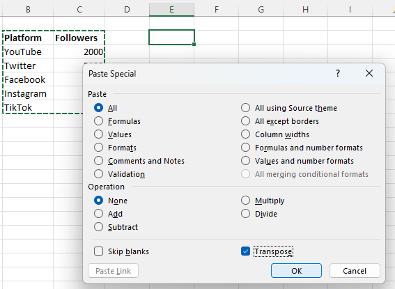The image size is (395, 289).
Task: Click the Cancel button
Action: click(x=355, y=271)
